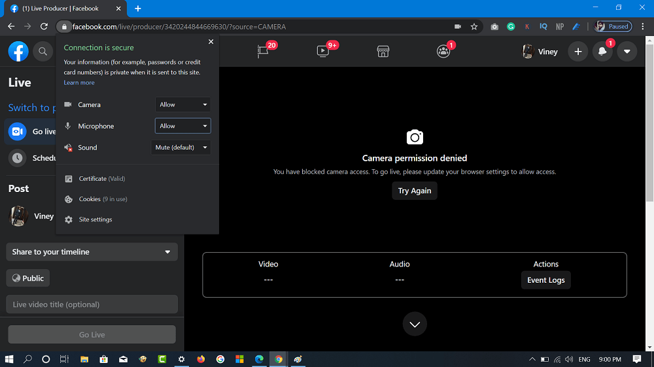Open Windows taskbar search

[x=27, y=359]
